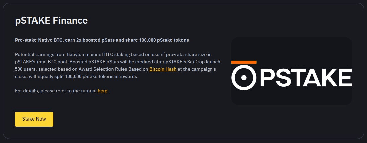
Task: Click the orange bar above the logo circle
Action: [244, 62]
